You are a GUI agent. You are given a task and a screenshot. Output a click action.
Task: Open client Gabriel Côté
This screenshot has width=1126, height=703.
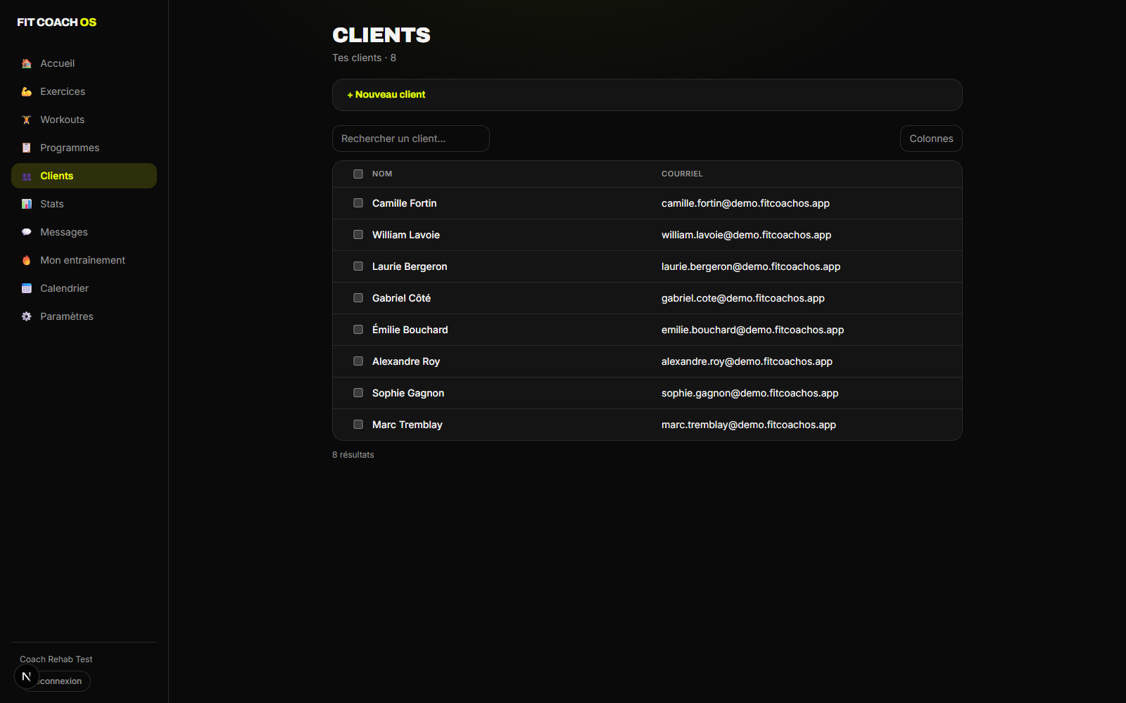point(401,298)
